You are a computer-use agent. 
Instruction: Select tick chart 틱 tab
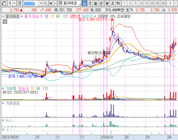[x=118, y=3]
